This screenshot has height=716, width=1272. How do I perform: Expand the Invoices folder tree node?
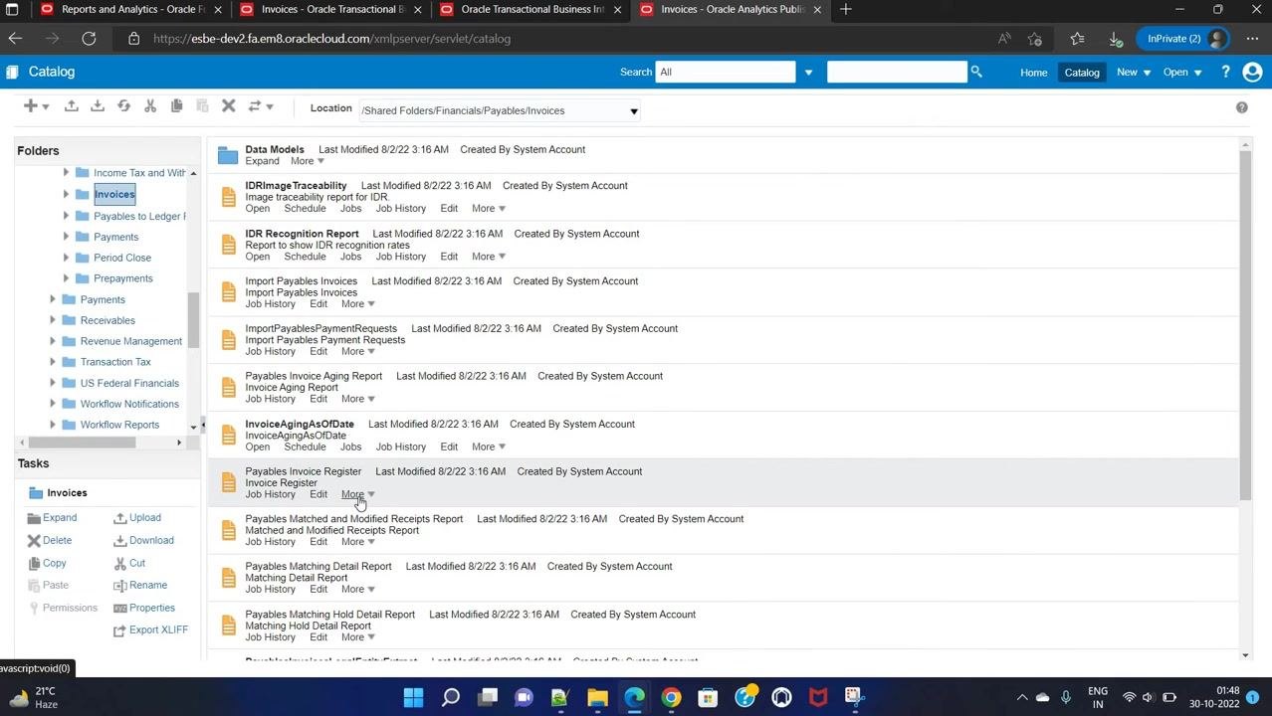pos(66,194)
